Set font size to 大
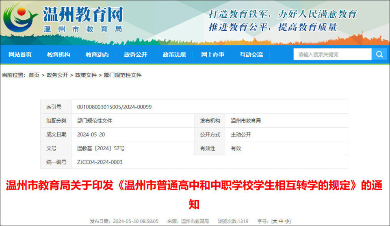Screen dimensions: 390x226 (275, 221)
